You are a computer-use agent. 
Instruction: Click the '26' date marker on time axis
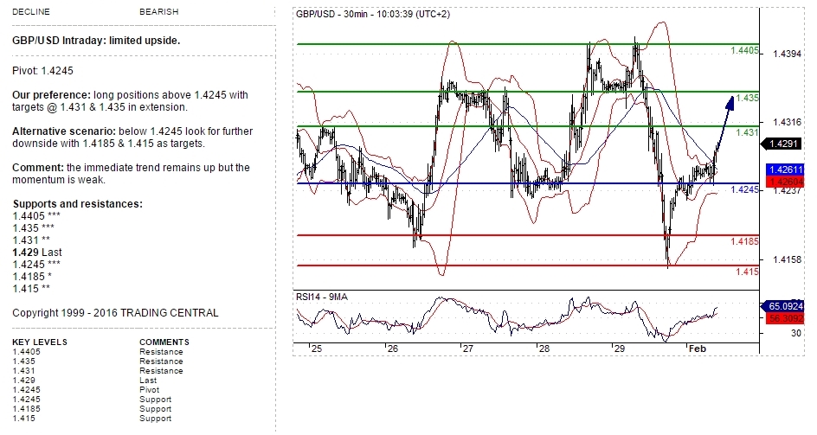pos(393,349)
